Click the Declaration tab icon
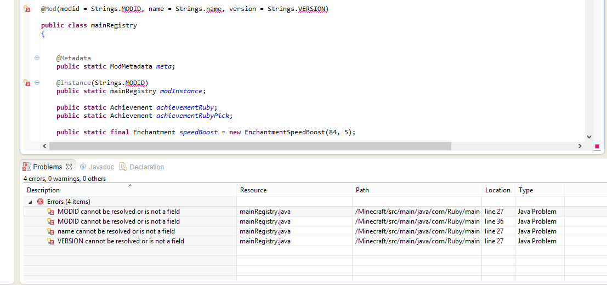The width and height of the screenshot is (607, 285). pyautogui.click(x=123, y=167)
